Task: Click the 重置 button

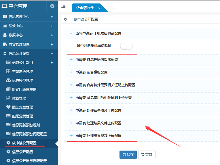Action: (147, 155)
